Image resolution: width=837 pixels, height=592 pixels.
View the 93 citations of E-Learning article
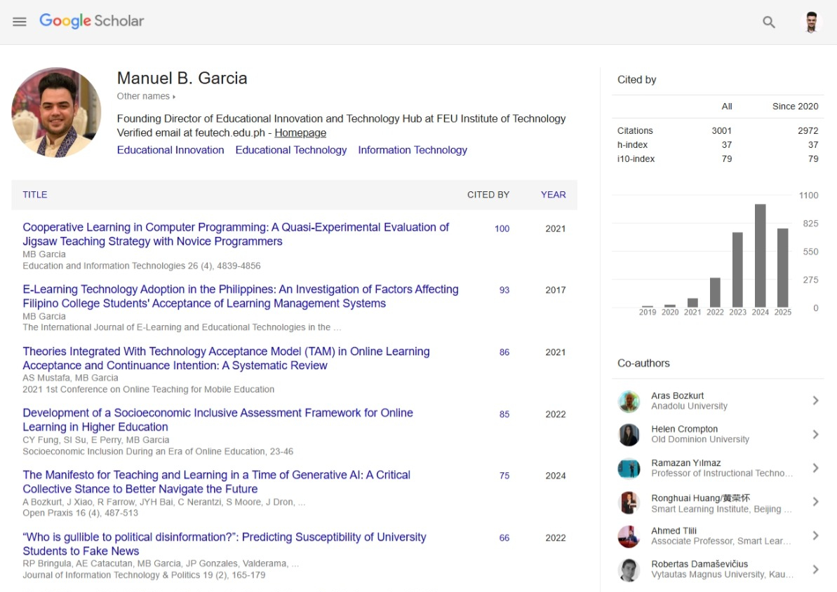tap(504, 289)
